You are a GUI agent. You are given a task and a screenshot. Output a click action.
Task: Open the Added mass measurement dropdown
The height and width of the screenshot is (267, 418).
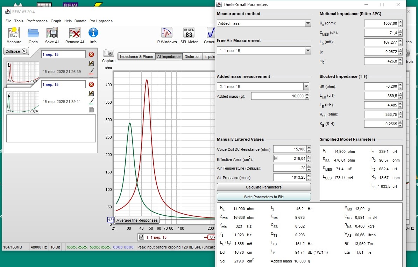pyautogui.click(x=306, y=87)
